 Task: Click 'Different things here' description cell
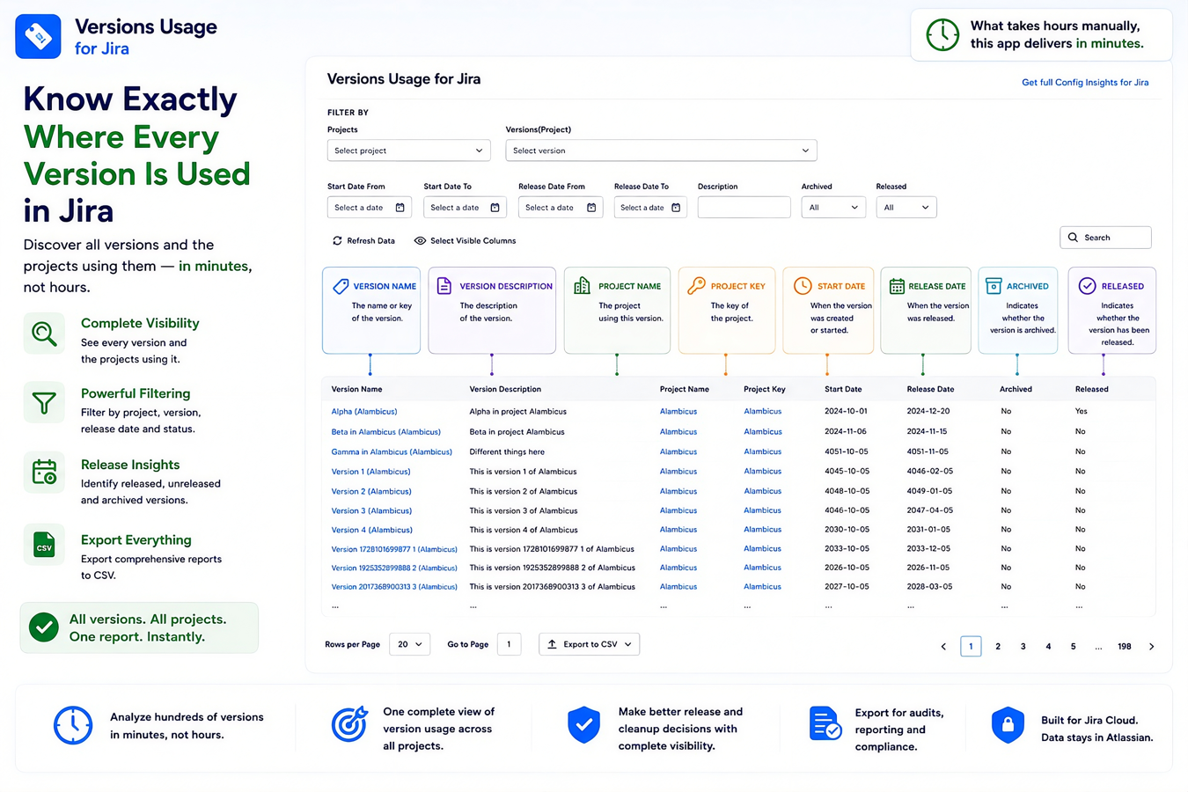coord(507,451)
